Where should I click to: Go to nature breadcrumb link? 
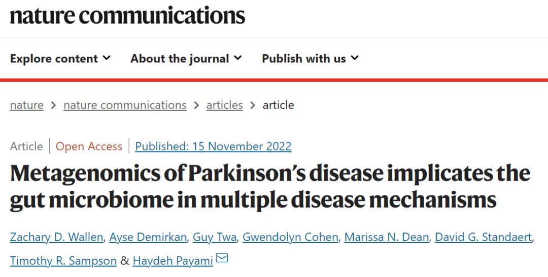pos(26,105)
